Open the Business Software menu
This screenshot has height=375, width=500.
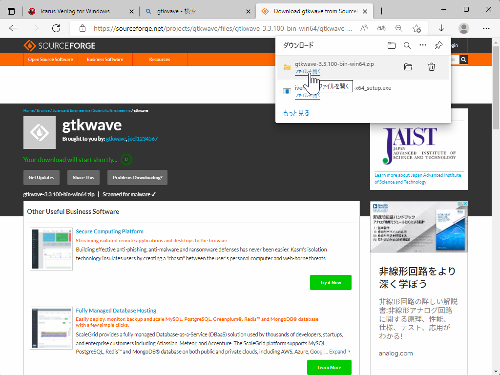click(x=105, y=59)
